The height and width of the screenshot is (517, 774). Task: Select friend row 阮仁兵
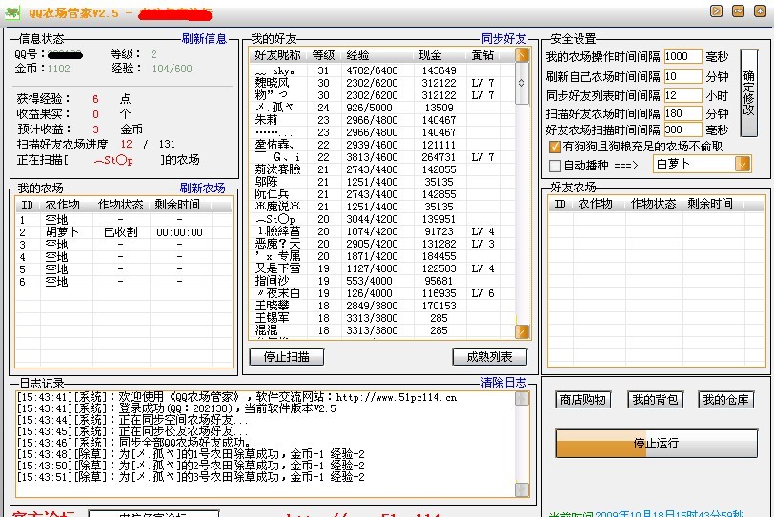382,194
